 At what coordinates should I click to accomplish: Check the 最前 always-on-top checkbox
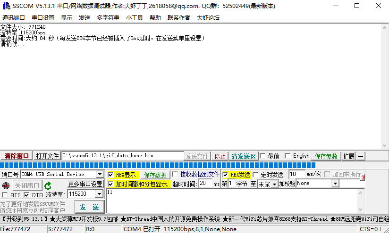(262, 156)
